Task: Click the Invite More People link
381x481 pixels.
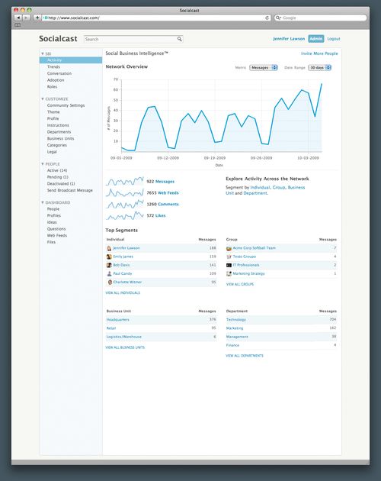Action: (319, 53)
